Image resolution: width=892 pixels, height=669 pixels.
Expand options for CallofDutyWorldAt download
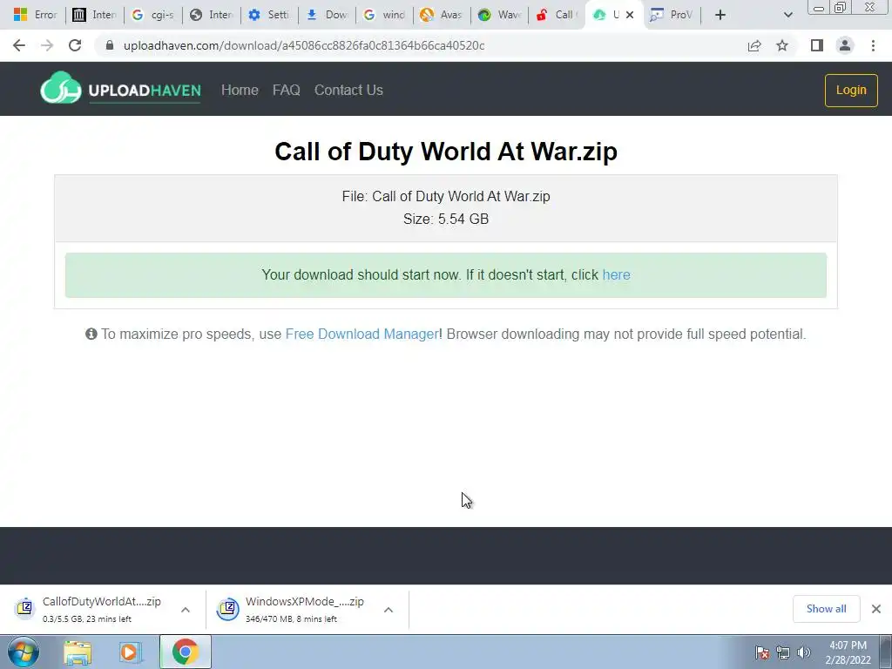186,610
